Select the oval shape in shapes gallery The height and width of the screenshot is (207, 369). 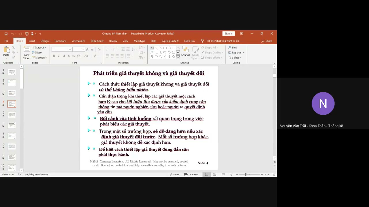(x=169, y=48)
